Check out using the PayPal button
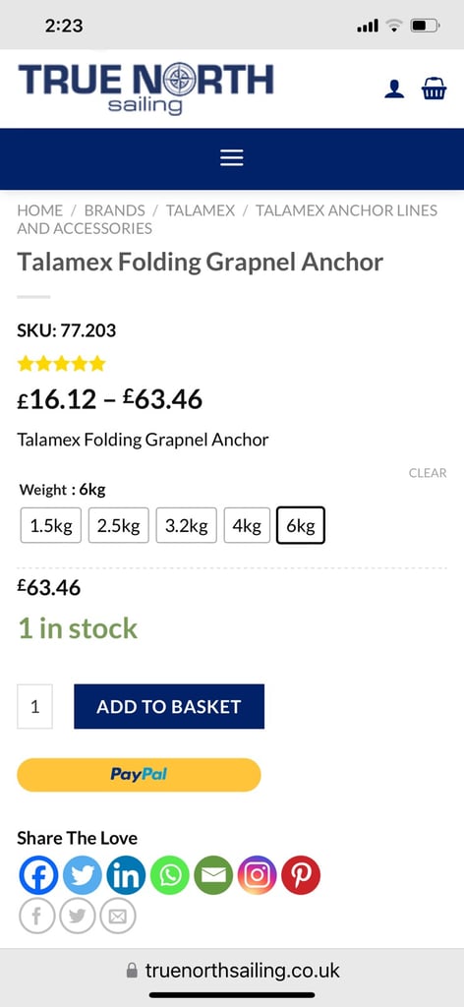The height and width of the screenshot is (1007, 464). click(x=139, y=775)
